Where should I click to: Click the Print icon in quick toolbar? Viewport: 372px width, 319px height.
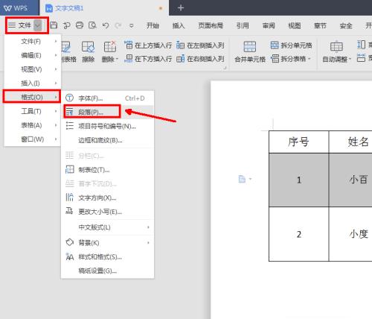point(80,25)
